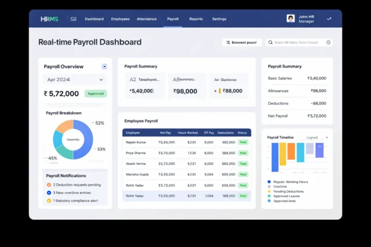
Task: Click the orange deduction notification icon
Action: 49,185
